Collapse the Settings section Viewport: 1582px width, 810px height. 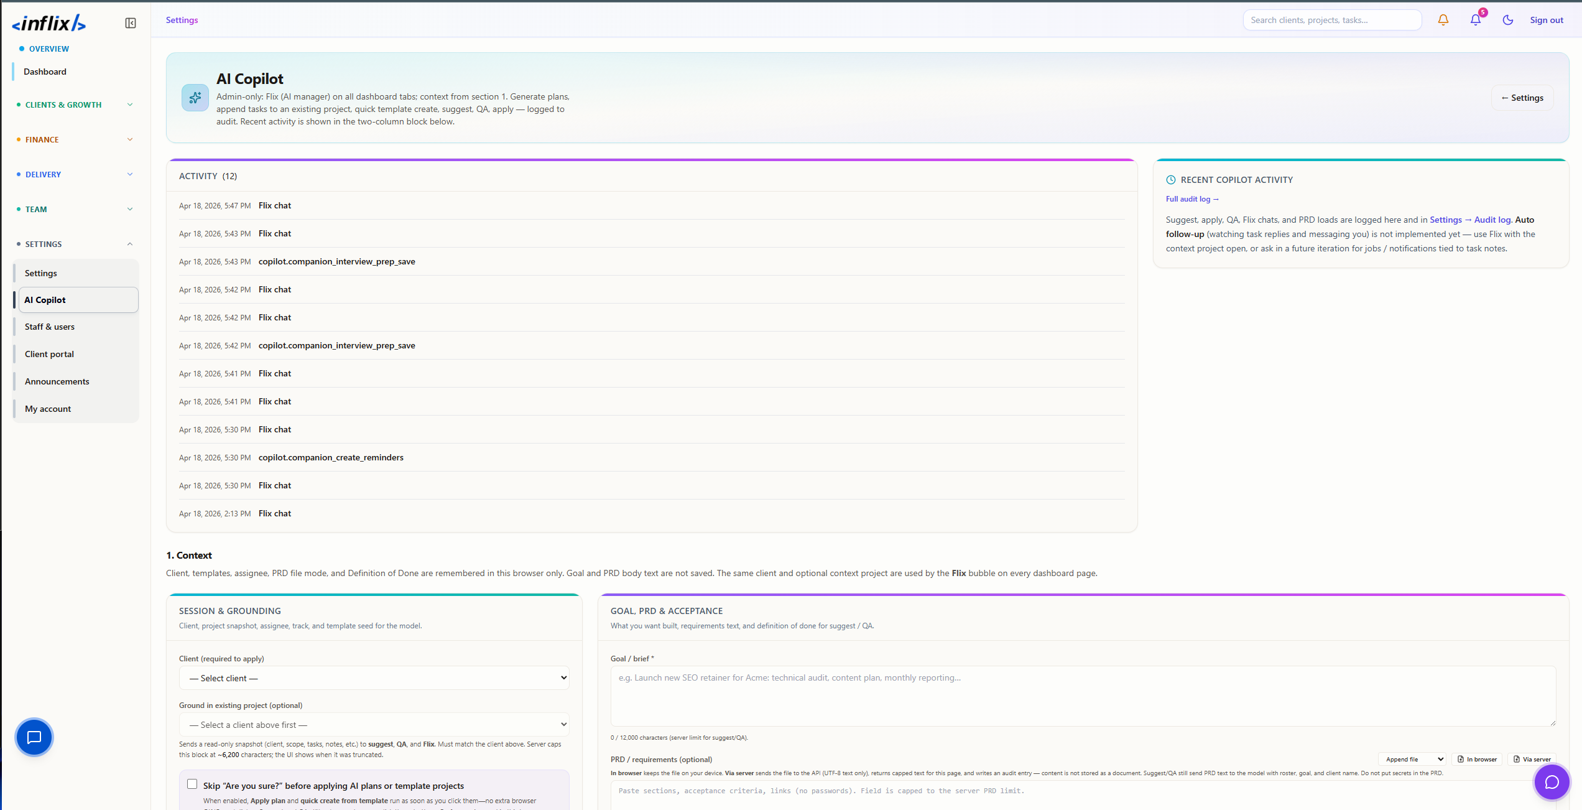[x=75, y=244]
